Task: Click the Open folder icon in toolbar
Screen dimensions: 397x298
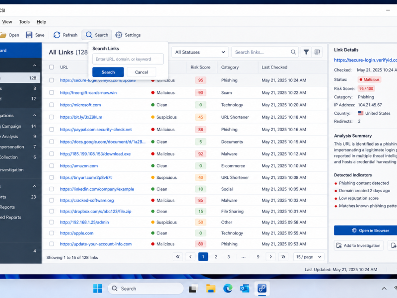Action: click(3, 35)
